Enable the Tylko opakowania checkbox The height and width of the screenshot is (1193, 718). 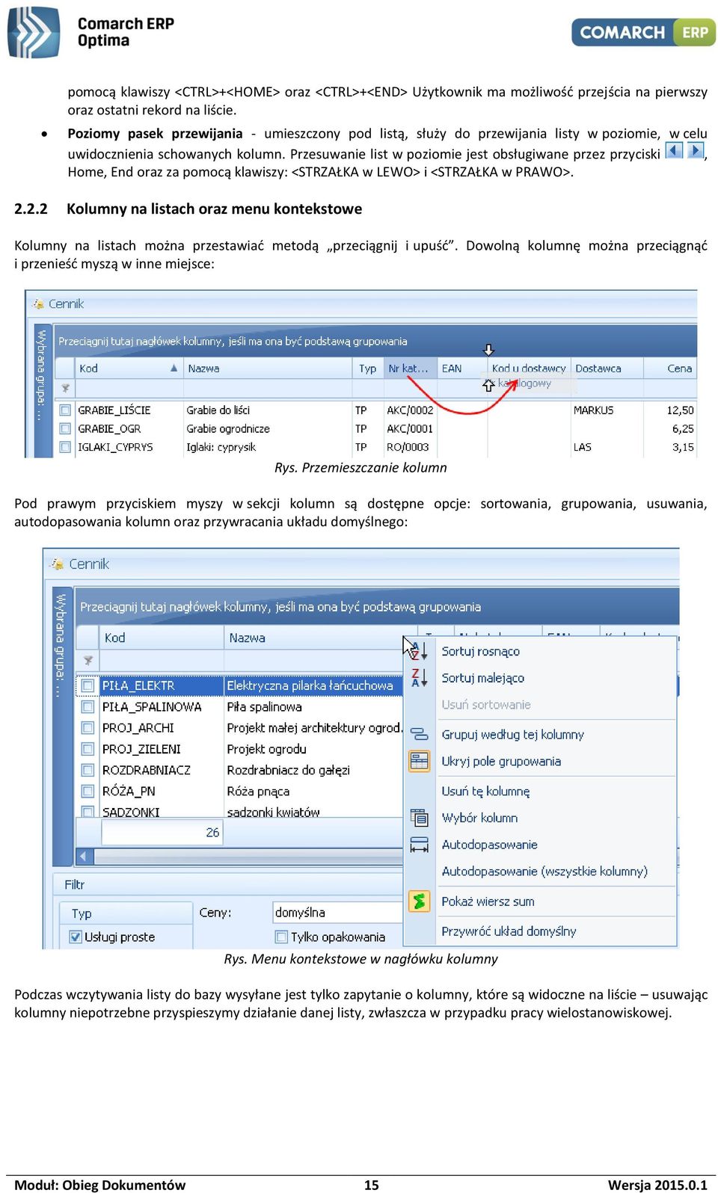pos(281,937)
